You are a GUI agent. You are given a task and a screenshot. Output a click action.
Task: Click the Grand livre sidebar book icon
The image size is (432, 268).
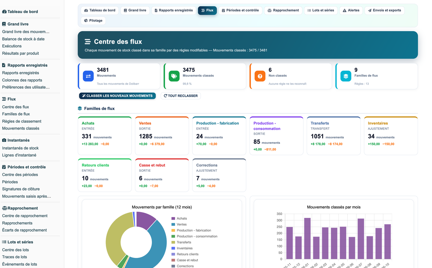4,24
